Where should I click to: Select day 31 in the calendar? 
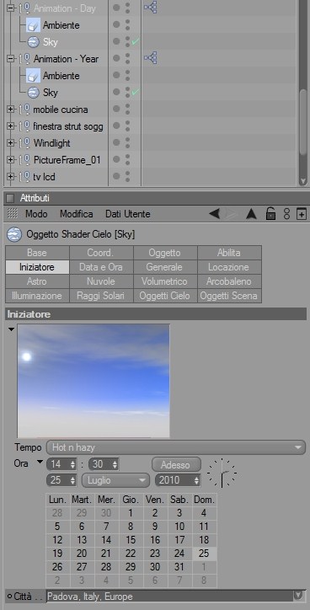(x=179, y=567)
